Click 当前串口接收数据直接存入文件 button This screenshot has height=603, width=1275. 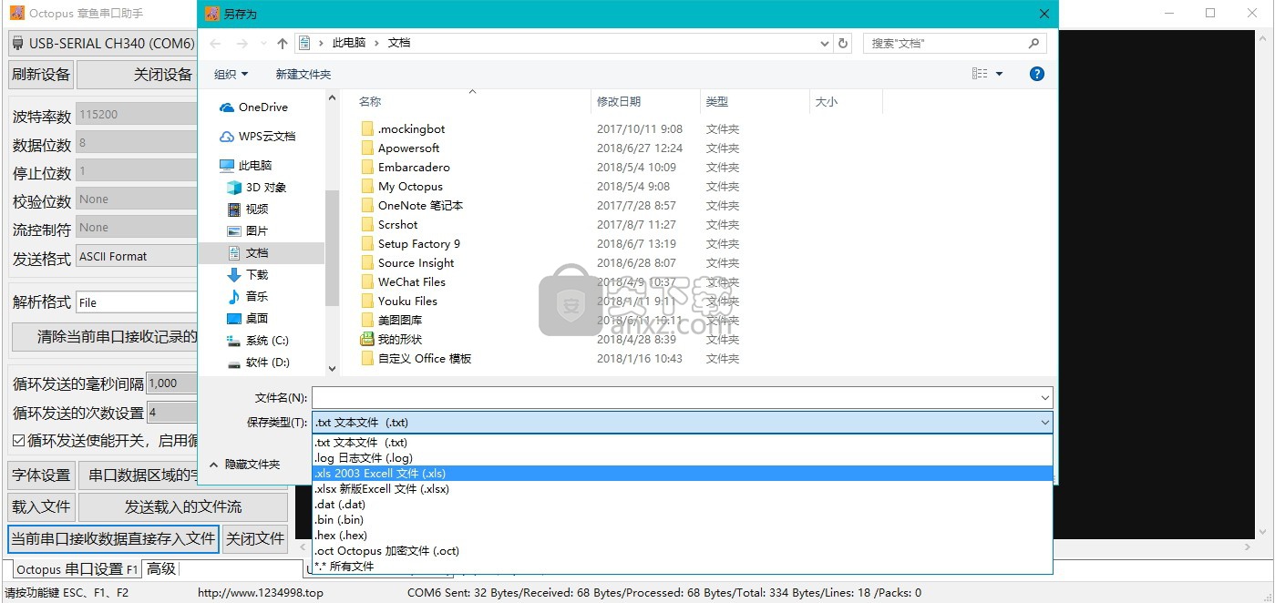click(114, 539)
